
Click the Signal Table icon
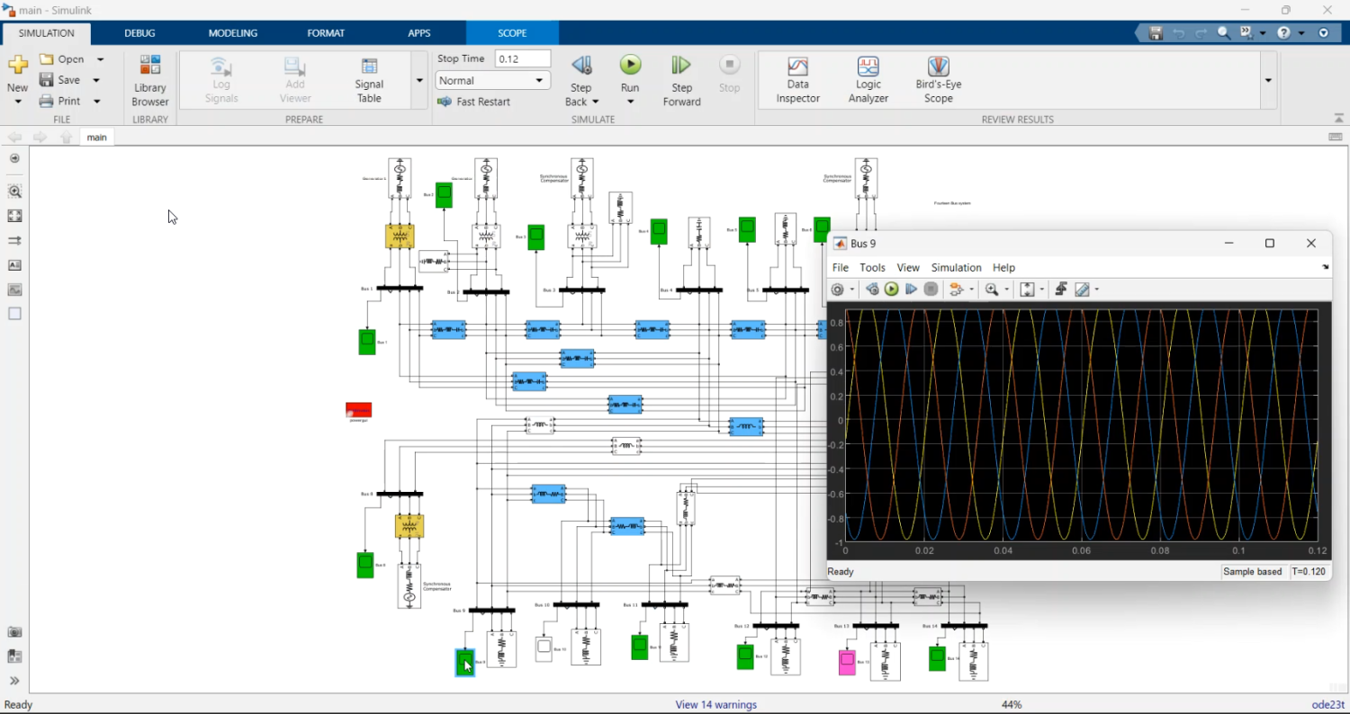tap(369, 79)
